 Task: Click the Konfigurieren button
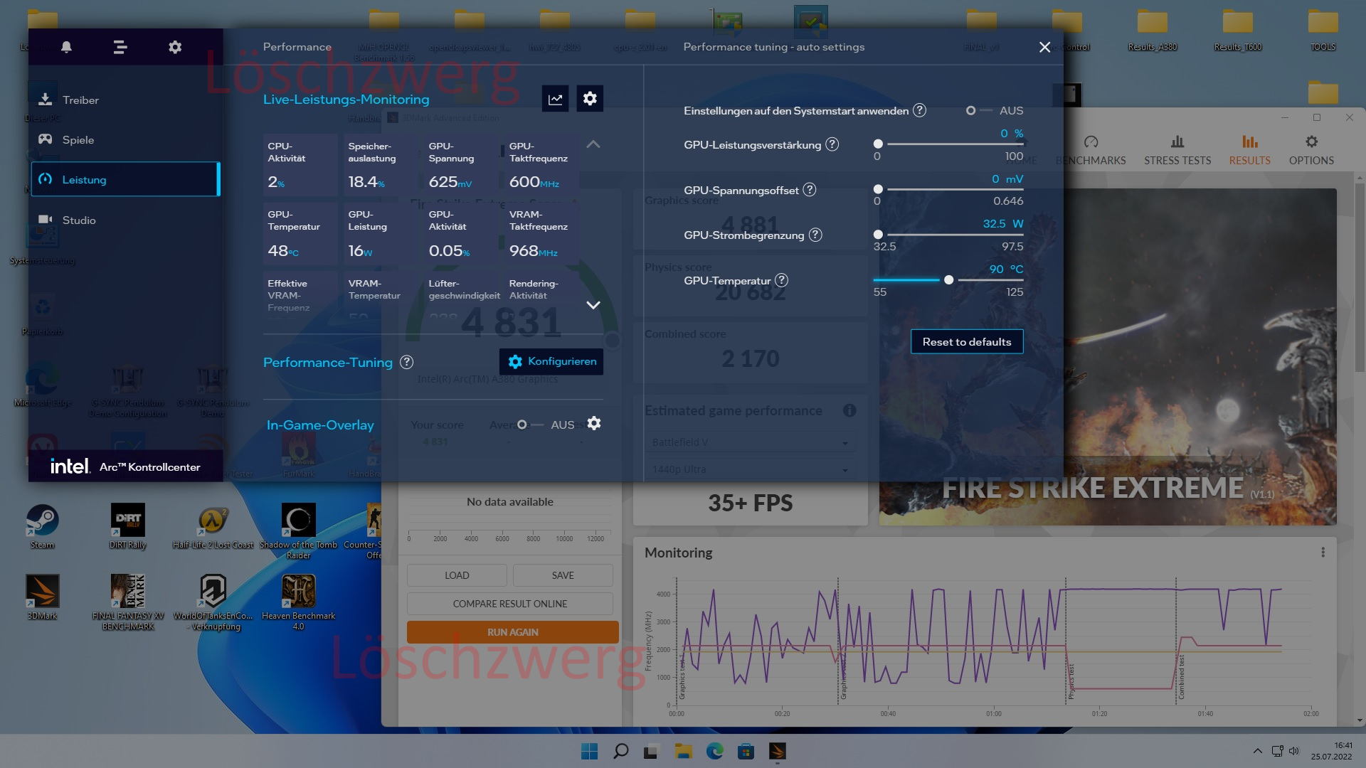(551, 361)
